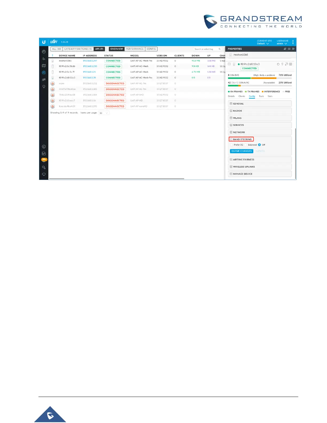Expand the Radios section
This screenshot has height=423, width=327.
[260, 111]
